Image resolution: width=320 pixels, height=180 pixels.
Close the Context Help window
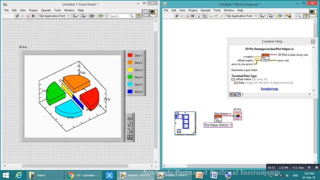313,41
